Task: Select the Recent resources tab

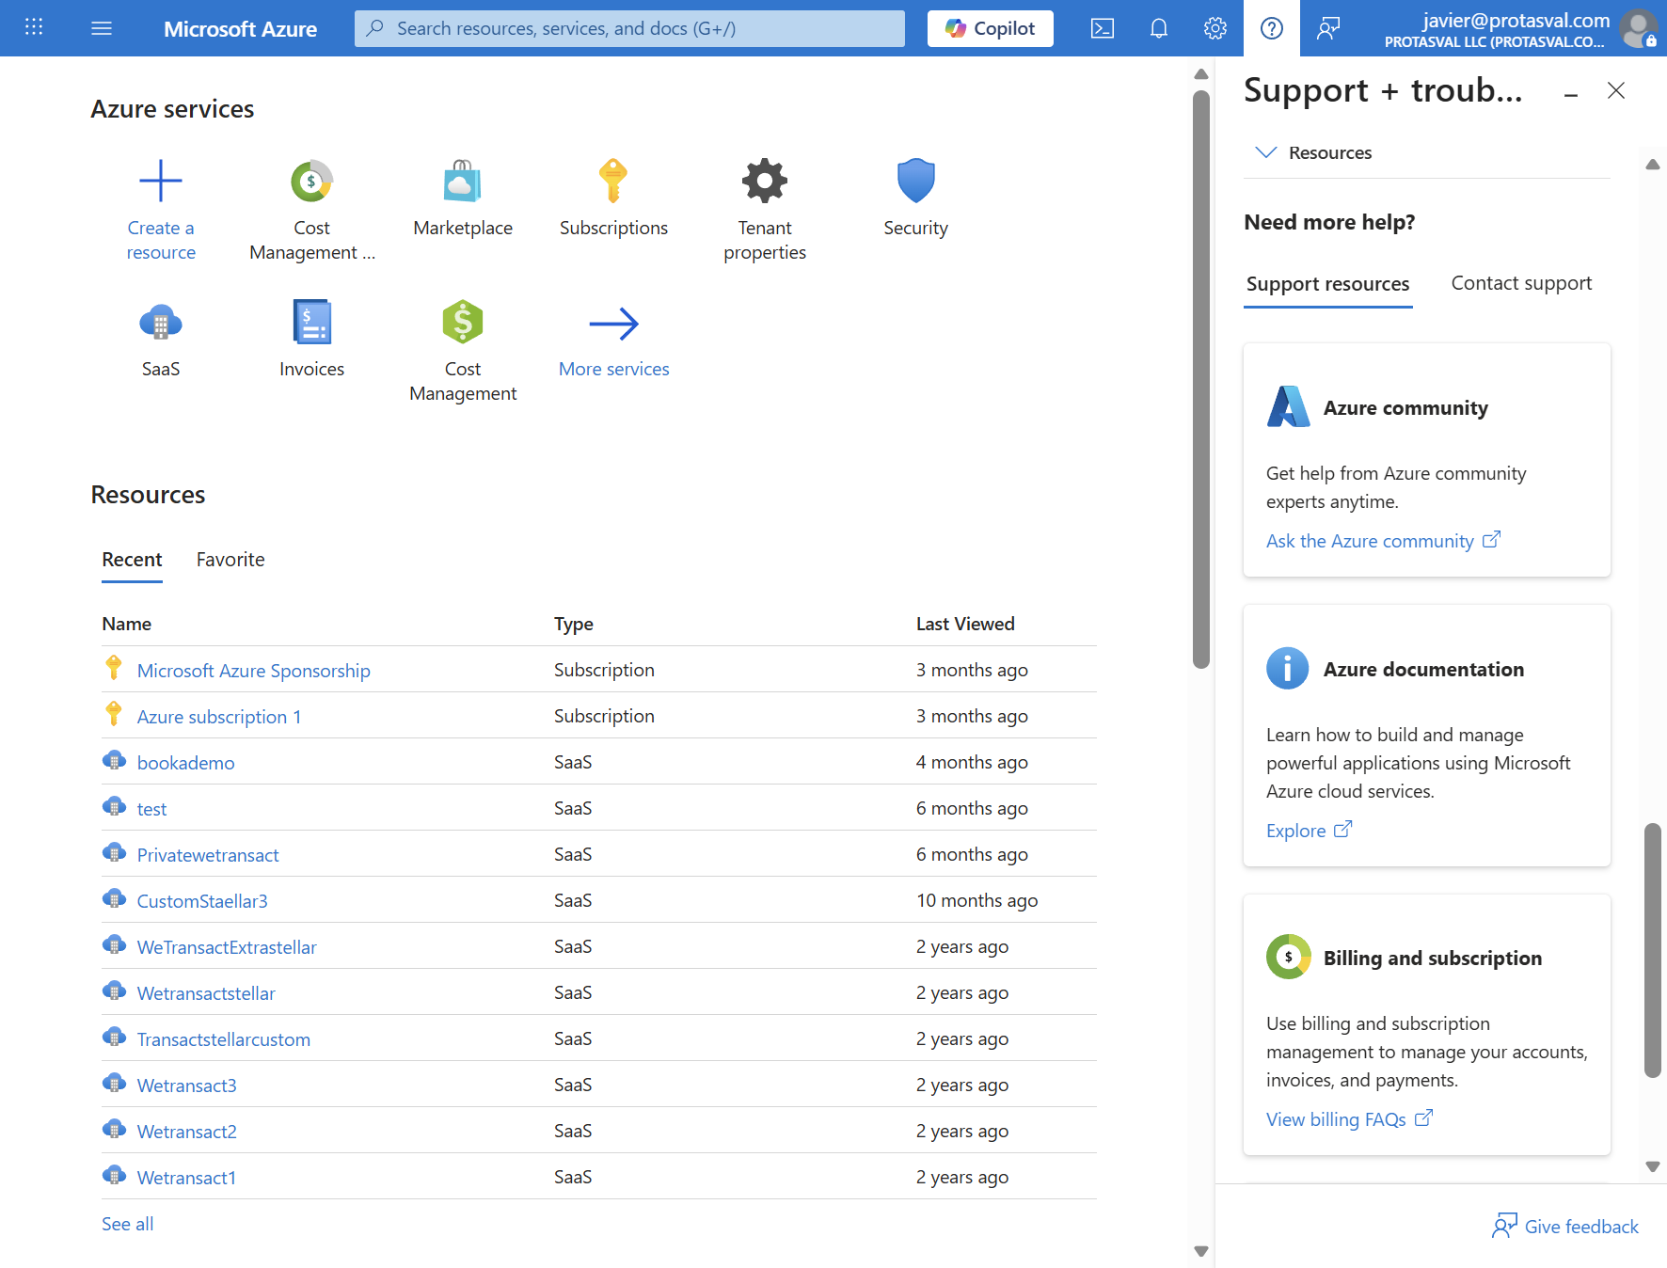Action: 132,560
